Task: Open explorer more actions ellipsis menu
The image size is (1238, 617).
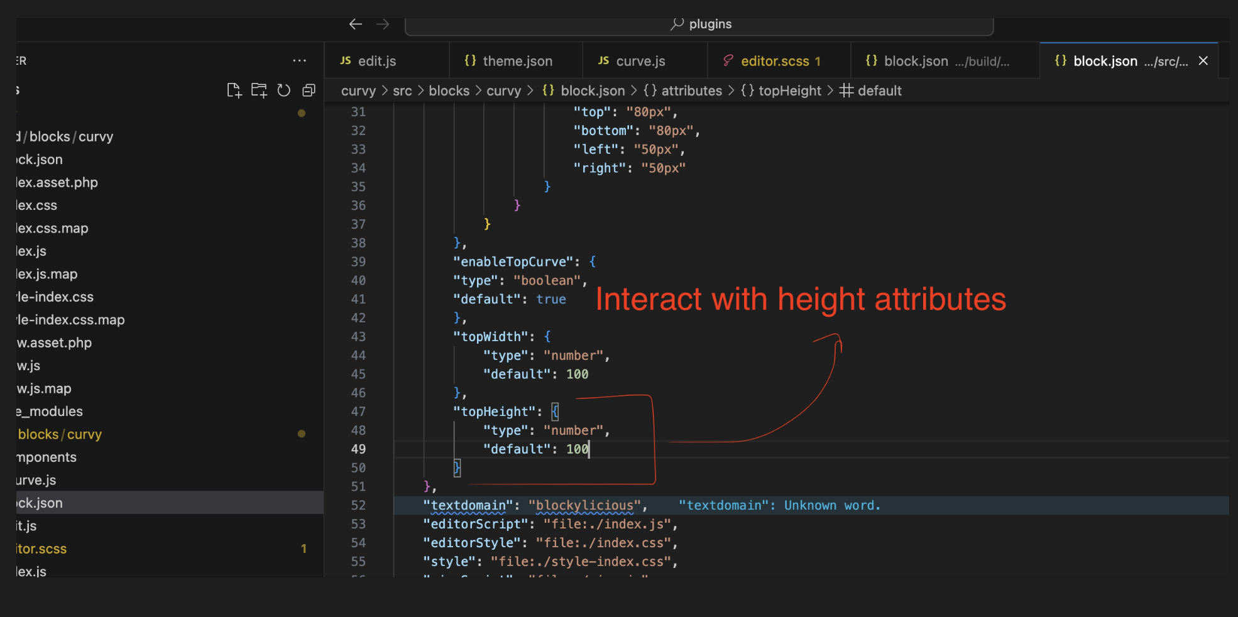Action: tap(300, 60)
